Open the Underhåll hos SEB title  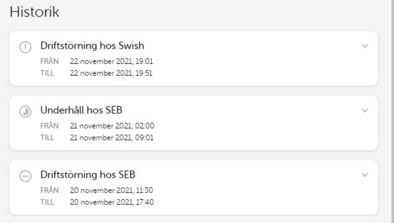[x=81, y=110]
